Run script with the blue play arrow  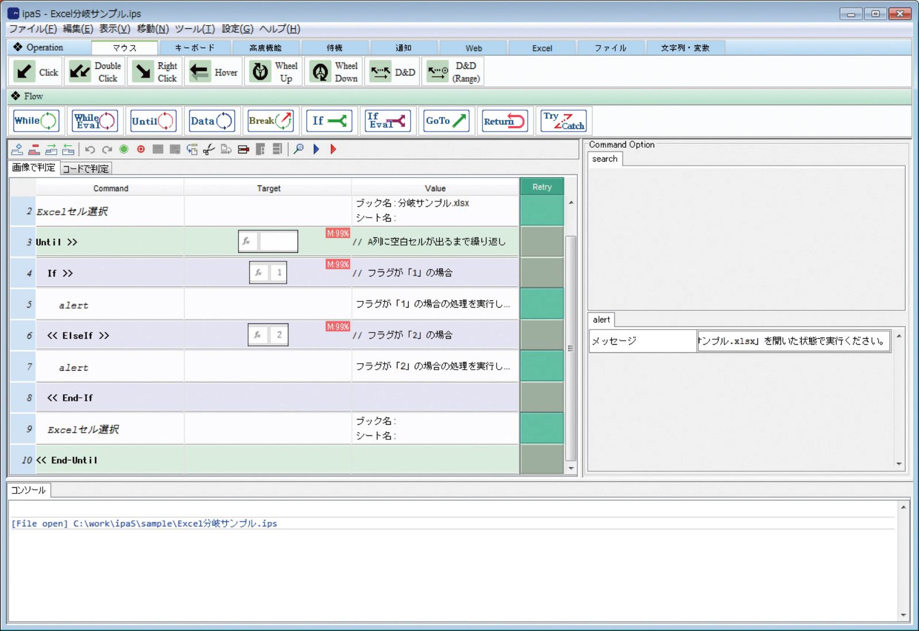point(316,149)
